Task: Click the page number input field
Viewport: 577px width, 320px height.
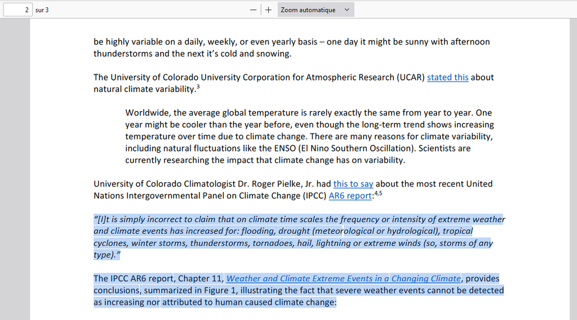Action: [17, 10]
